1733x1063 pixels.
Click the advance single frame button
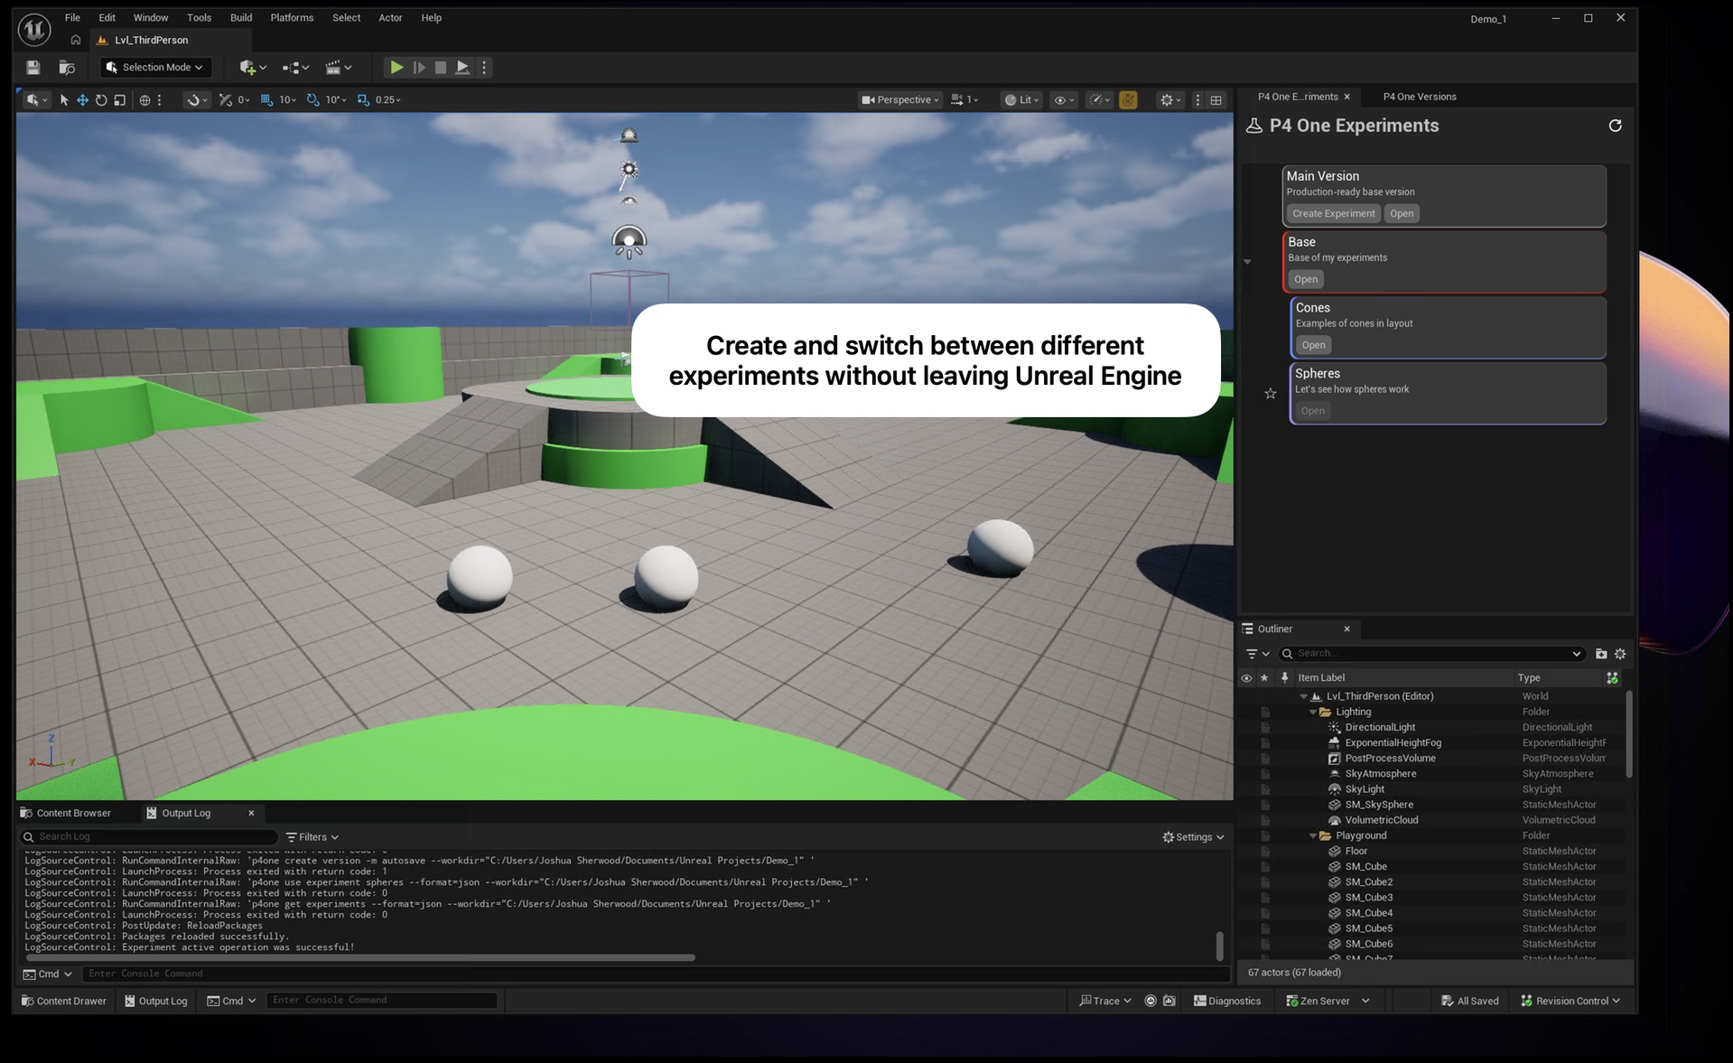419,67
